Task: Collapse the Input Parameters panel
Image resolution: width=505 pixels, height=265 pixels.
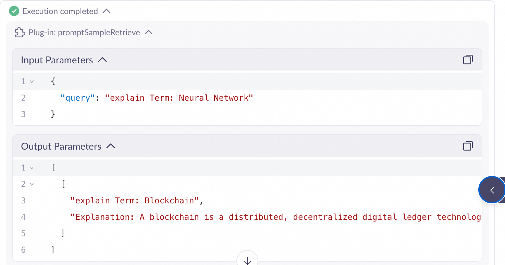Action: [102, 60]
